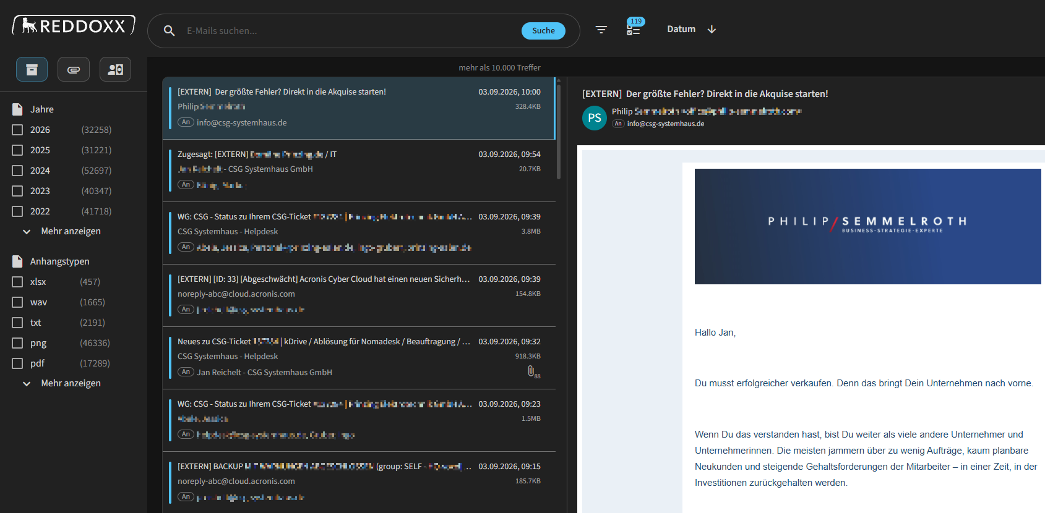
Task: Open the WG: CSG Status email from 09:39
Action: [359, 232]
